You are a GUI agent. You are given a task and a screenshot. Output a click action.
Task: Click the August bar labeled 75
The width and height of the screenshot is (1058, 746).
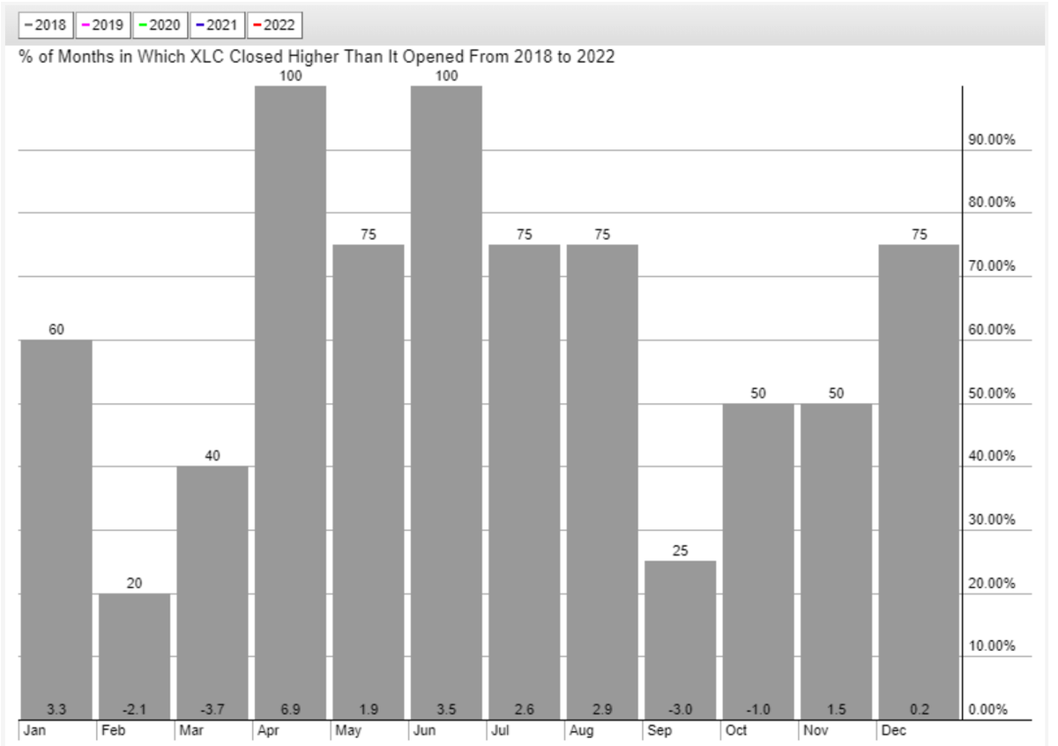click(x=602, y=482)
